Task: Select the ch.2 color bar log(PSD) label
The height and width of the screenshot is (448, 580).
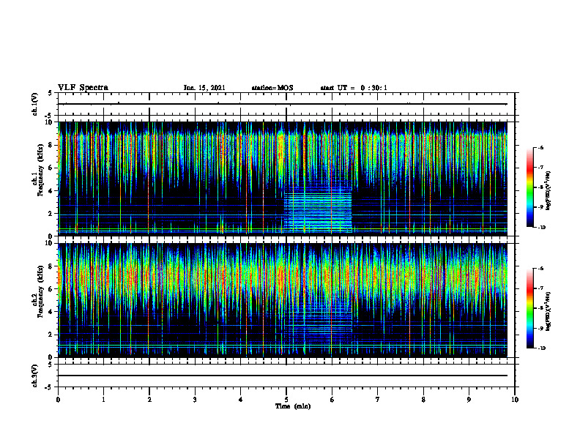Action: coord(549,311)
